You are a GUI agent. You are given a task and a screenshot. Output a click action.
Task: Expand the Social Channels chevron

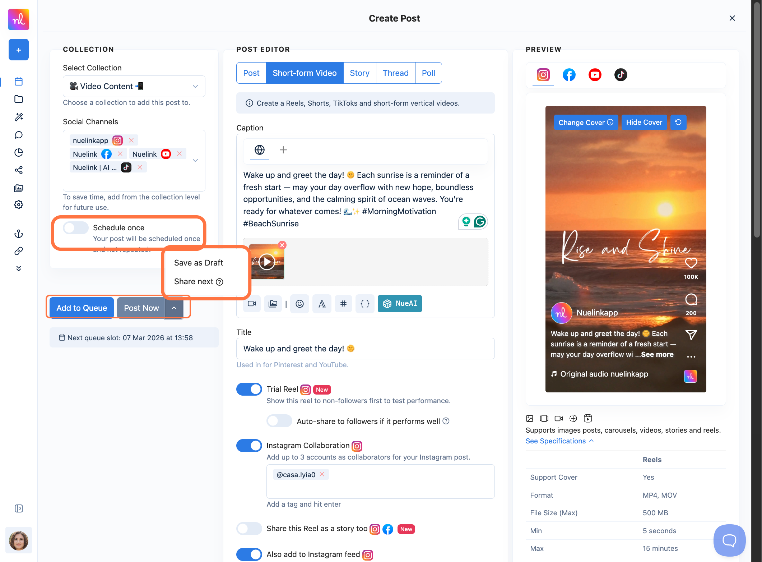[x=195, y=160]
